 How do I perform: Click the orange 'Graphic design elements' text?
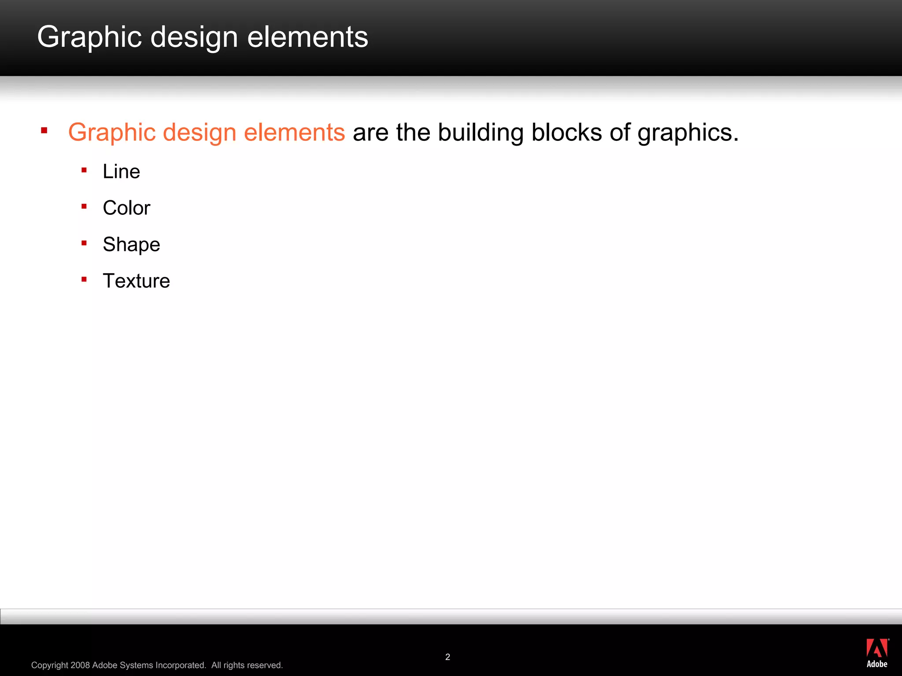point(206,132)
